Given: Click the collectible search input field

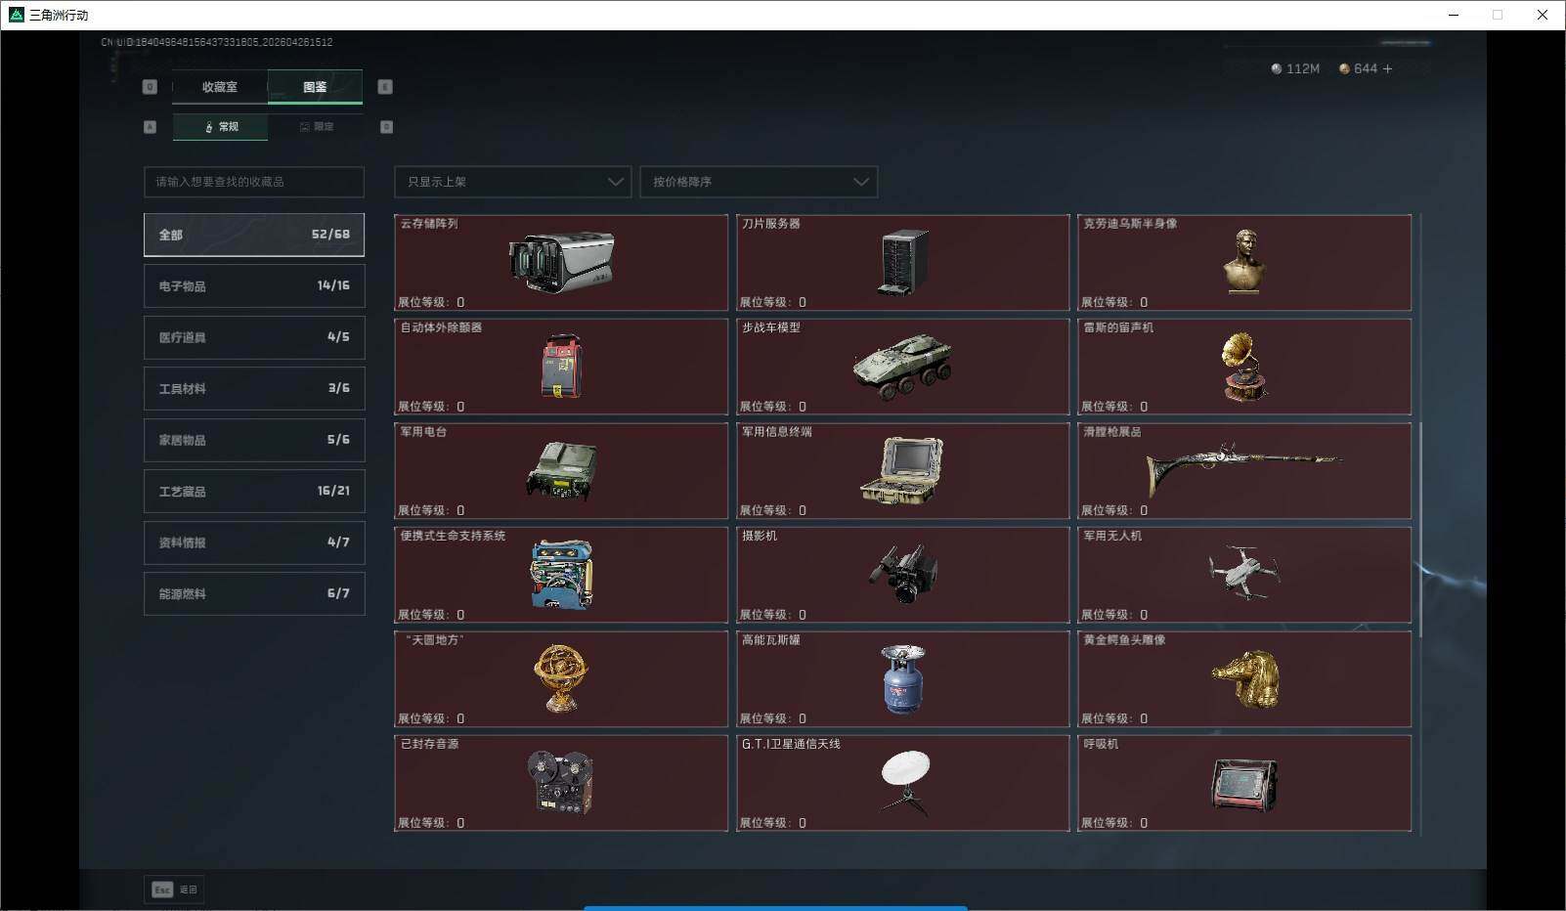Looking at the screenshot, I should pyautogui.click(x=254, y=182).
